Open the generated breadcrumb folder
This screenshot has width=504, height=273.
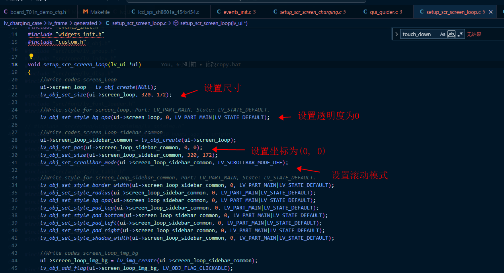(x=85, y=23)
